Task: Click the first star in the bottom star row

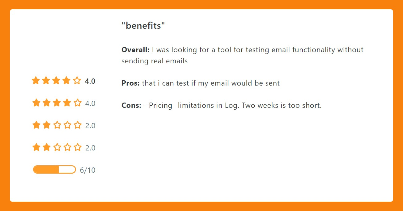Action: tap(36, 147)
